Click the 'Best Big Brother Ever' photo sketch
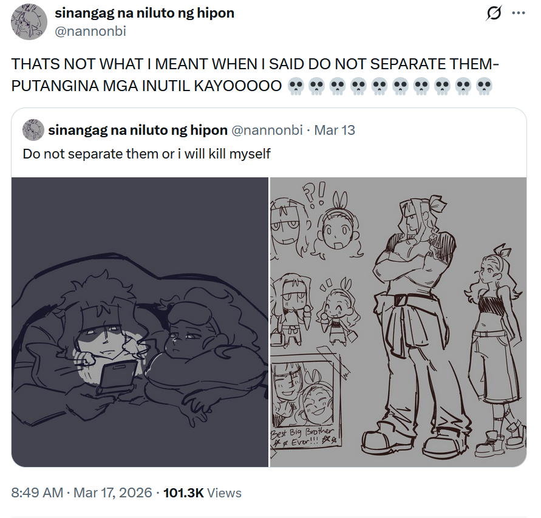541x518 pixels. click(x=306, y=401)
